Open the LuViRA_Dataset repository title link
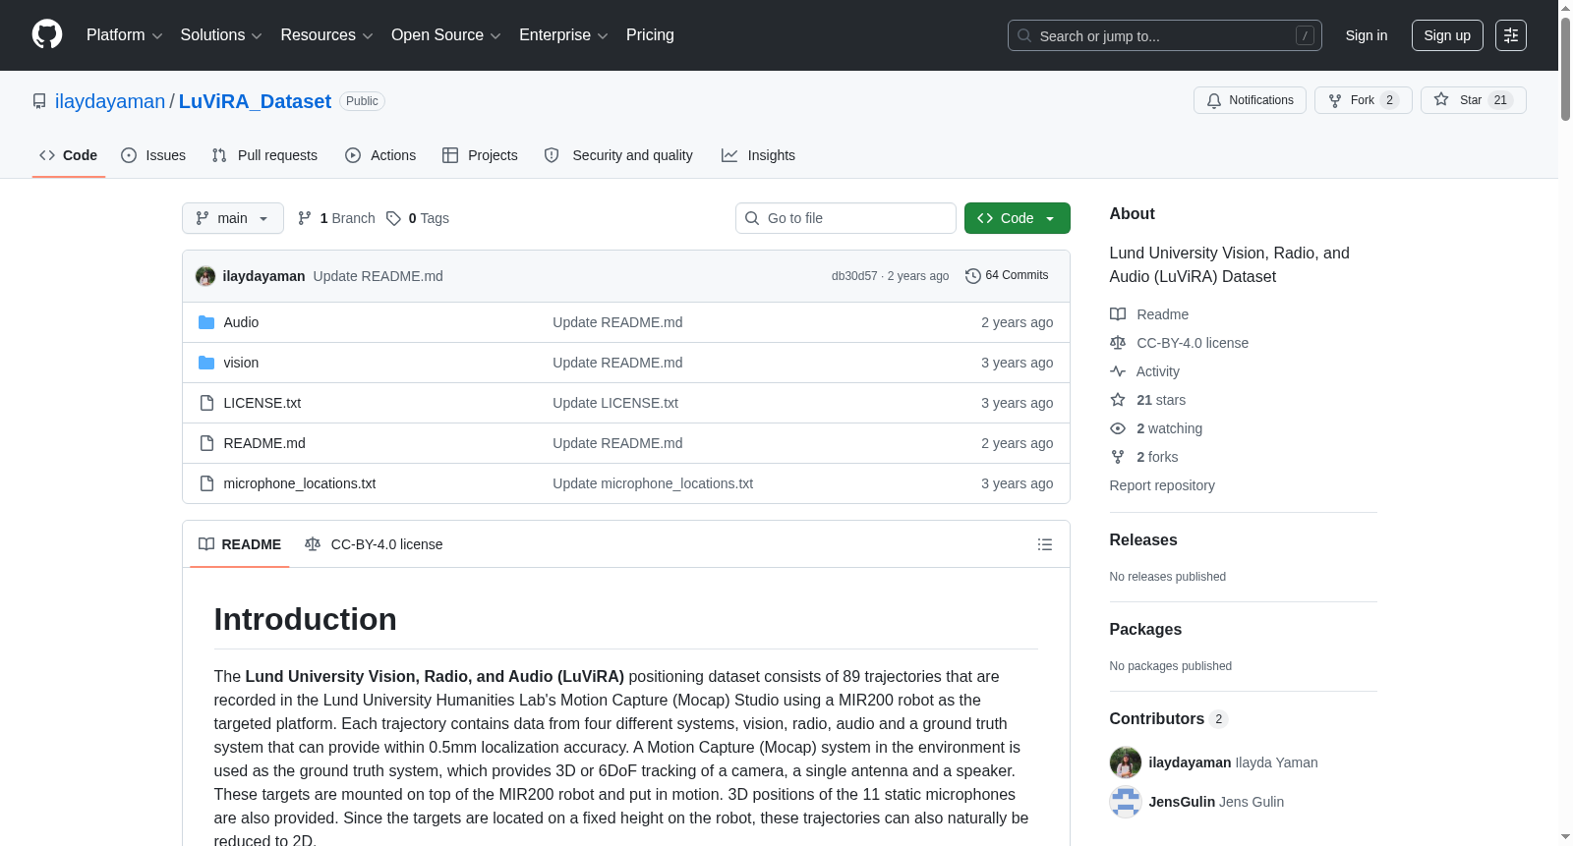This screenshot has height=846, width=1573. coord(255,101)
